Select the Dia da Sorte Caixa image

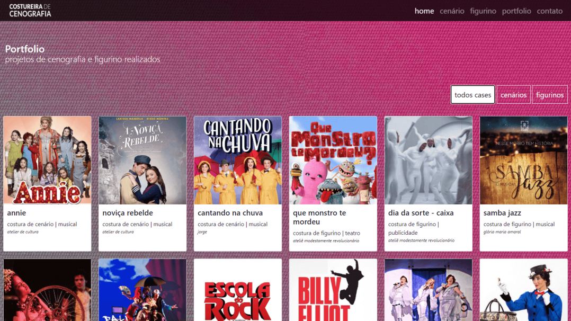429,160
